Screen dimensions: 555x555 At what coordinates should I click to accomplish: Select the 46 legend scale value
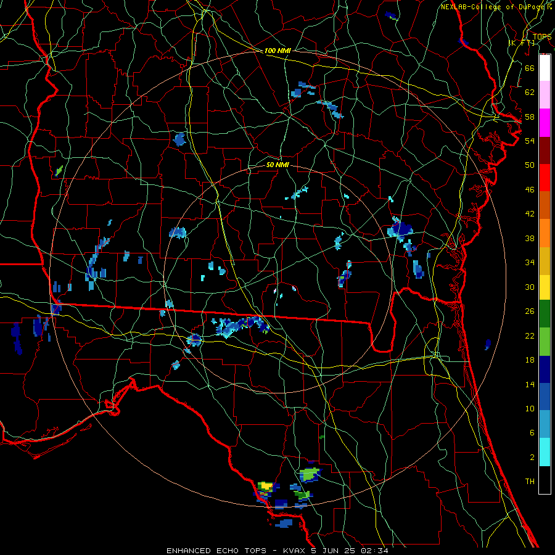point(530,190)
